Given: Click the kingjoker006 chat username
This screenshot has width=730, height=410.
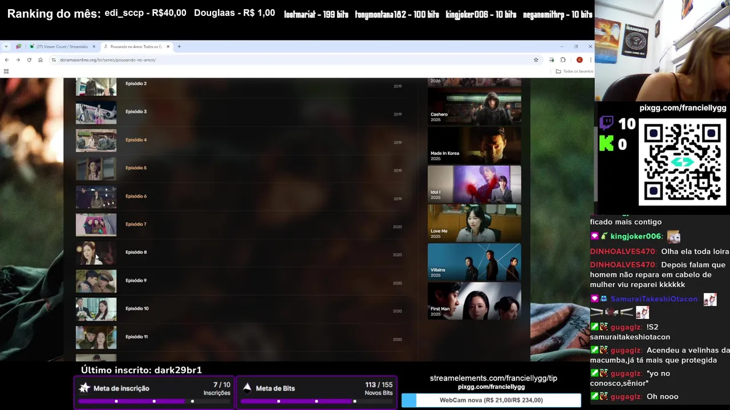Looking at the screenshot, I should click(636, 236).
